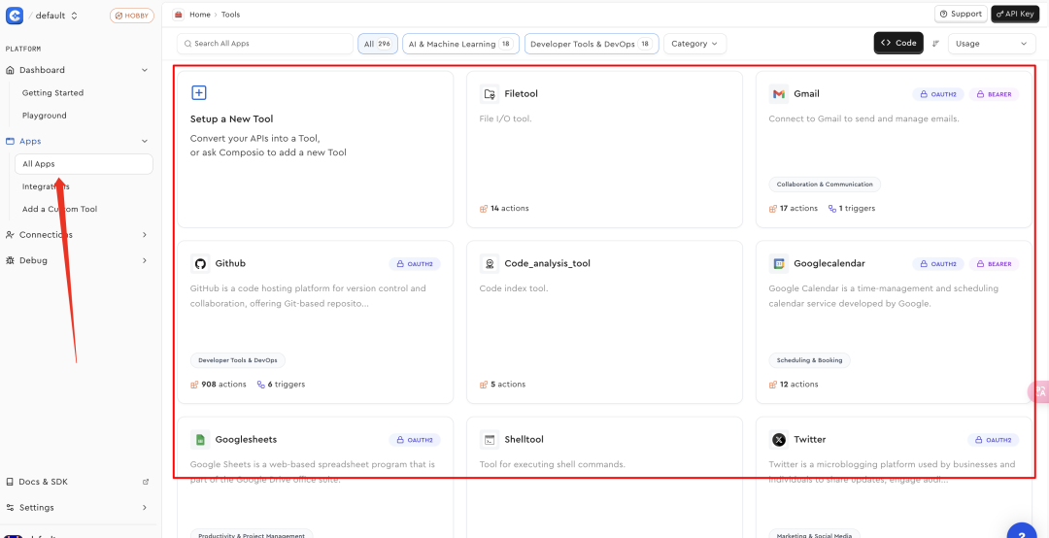Click the Gmail envelope icon
The height and width of the screenshot is (538, 1049).
(778, 94)
